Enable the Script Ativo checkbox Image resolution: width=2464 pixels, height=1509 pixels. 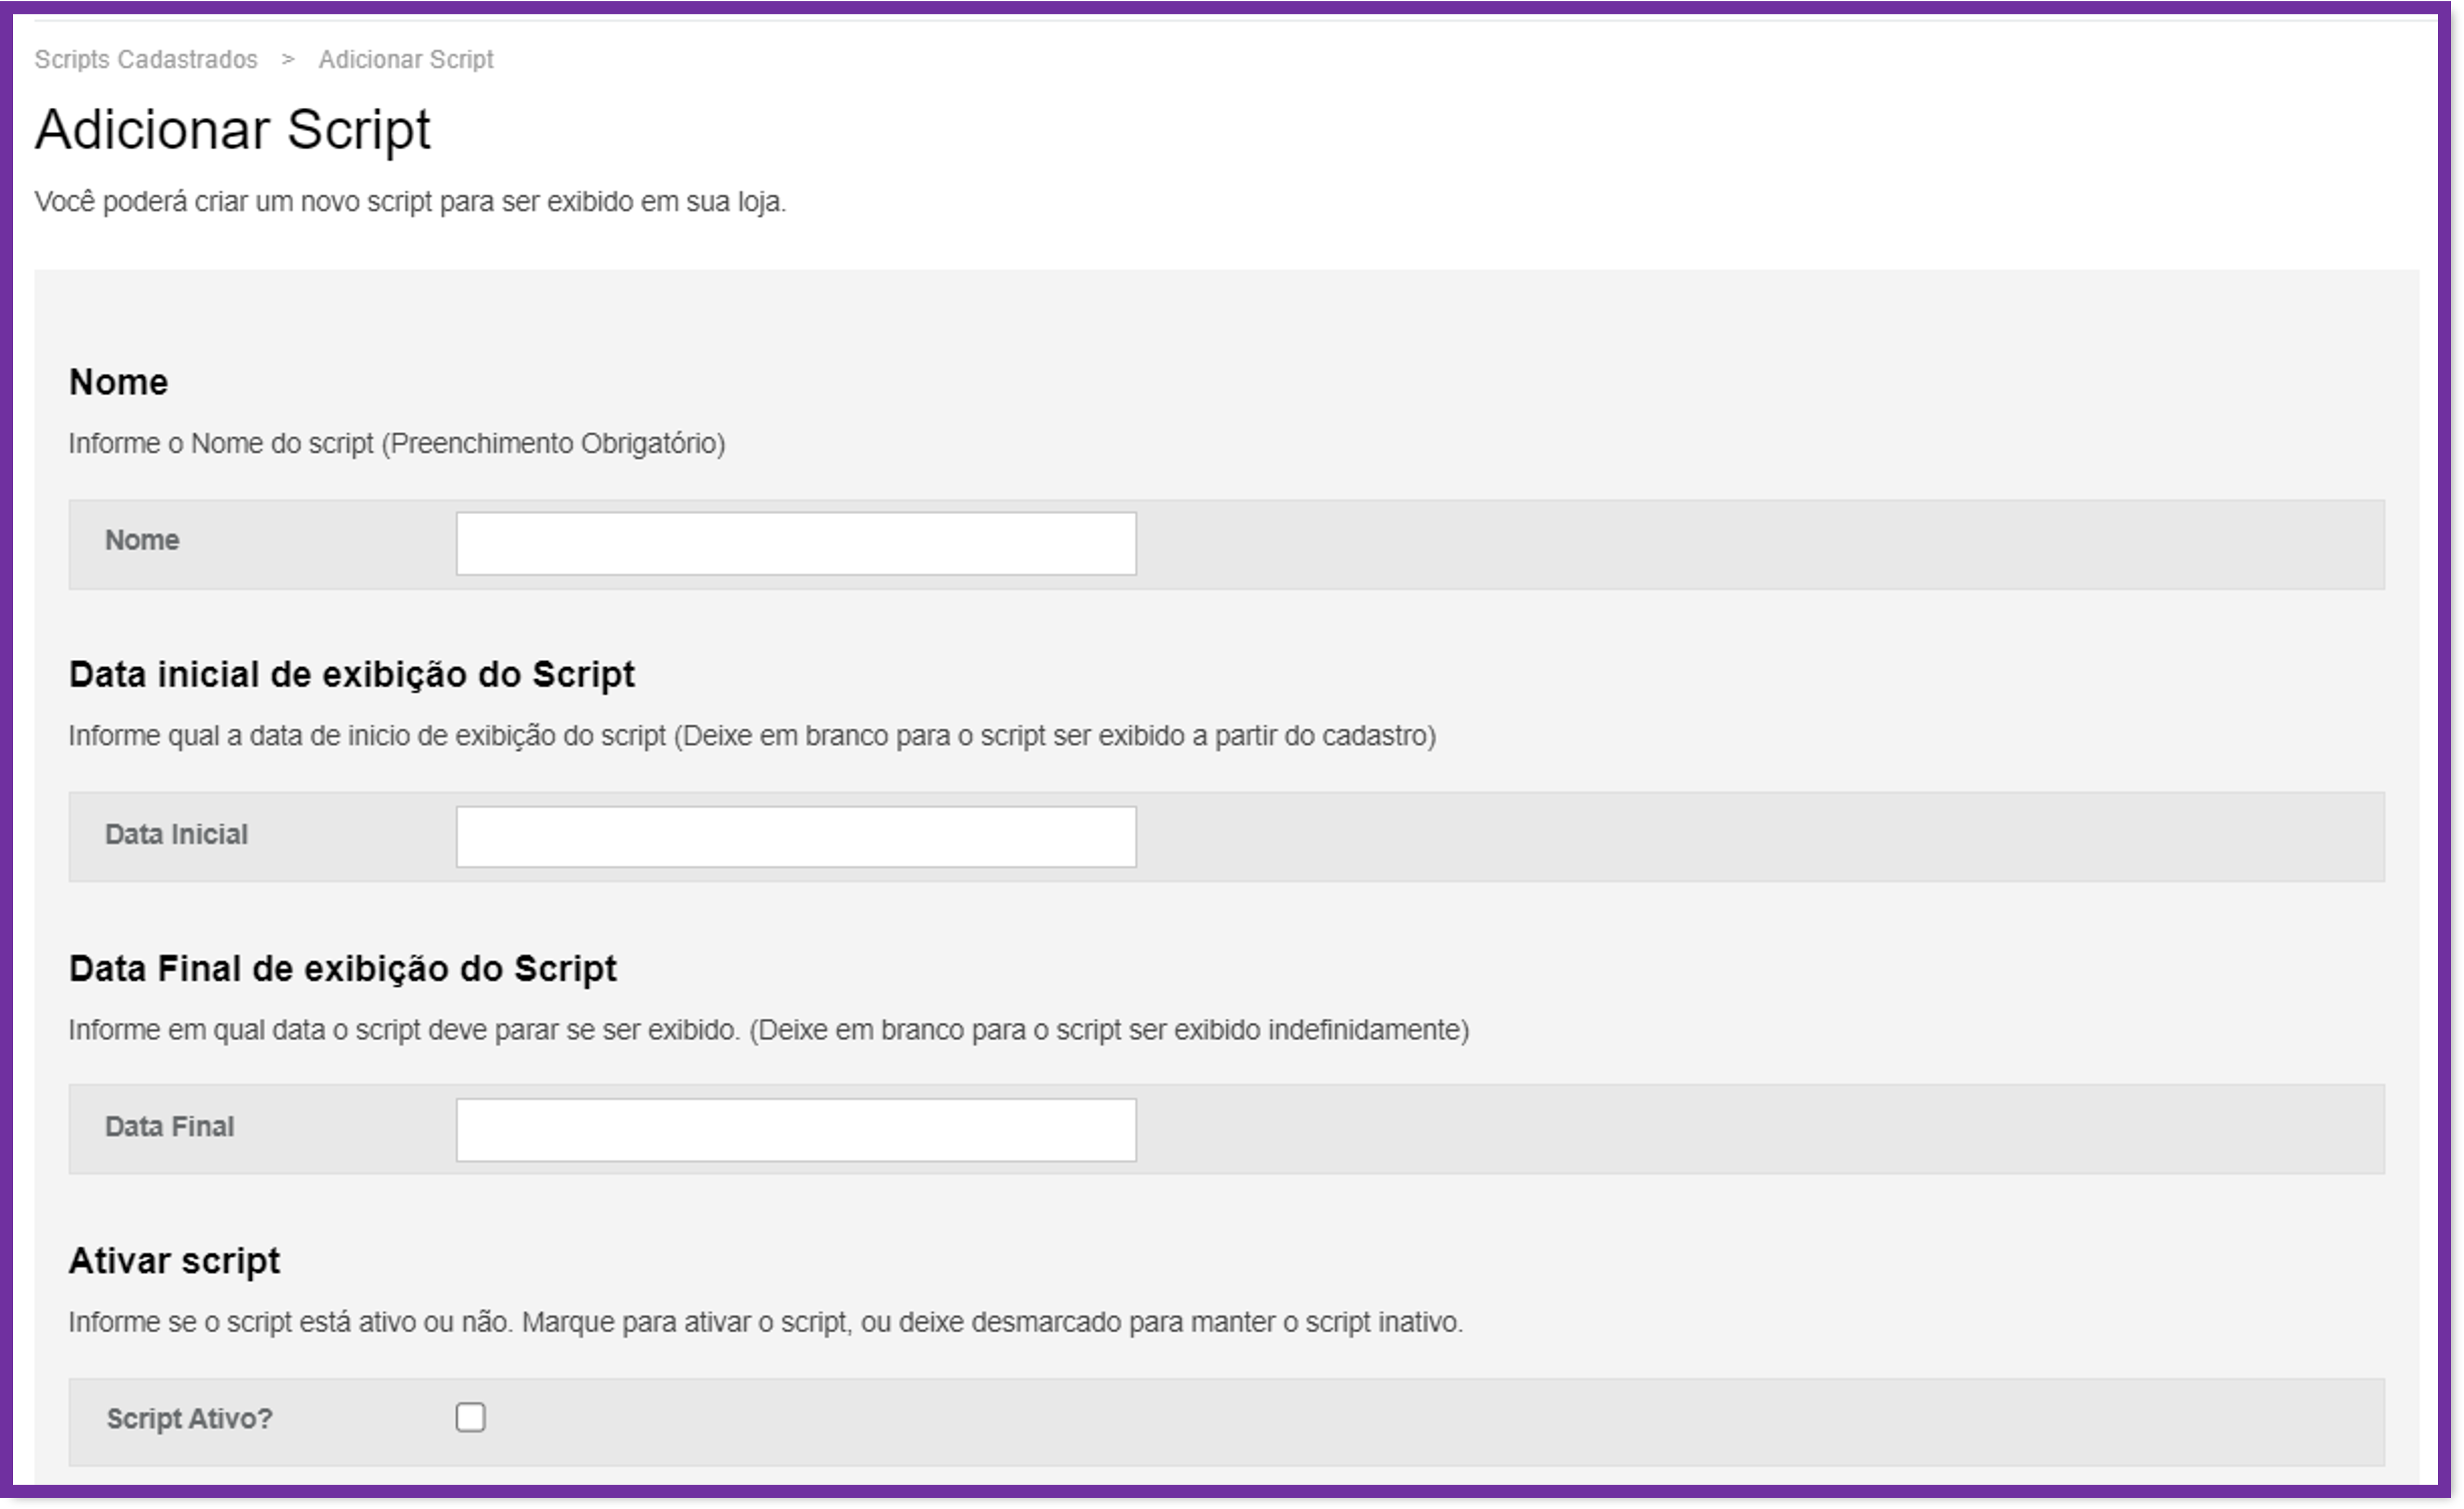point(471,1417)
